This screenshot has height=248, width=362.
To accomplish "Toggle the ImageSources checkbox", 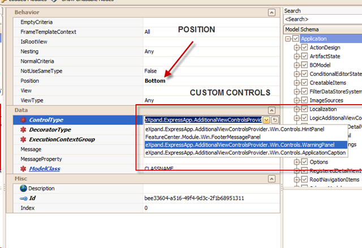I will coord(304,100).
